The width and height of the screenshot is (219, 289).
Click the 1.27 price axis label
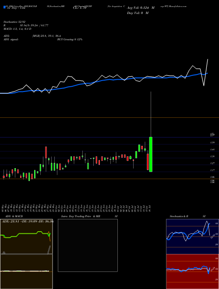[212, 163]
